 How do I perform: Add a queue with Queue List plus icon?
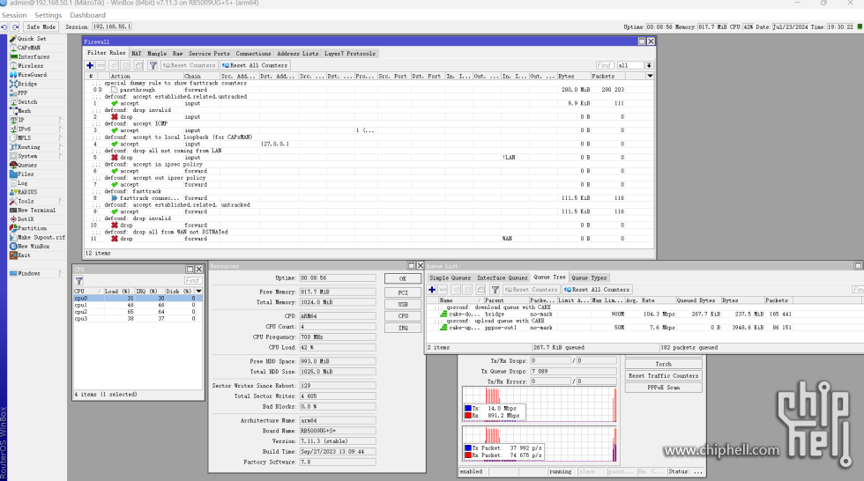432,290
